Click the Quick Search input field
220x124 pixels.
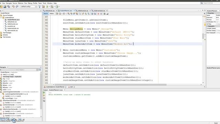click(x=212, y=3)
